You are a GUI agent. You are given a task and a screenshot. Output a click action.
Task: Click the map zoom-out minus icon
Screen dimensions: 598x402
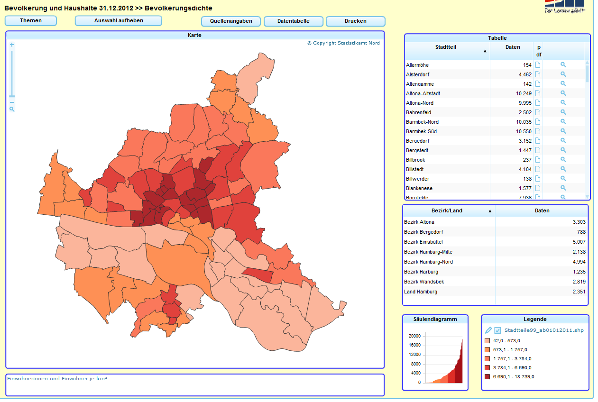[x=12, y=102]
